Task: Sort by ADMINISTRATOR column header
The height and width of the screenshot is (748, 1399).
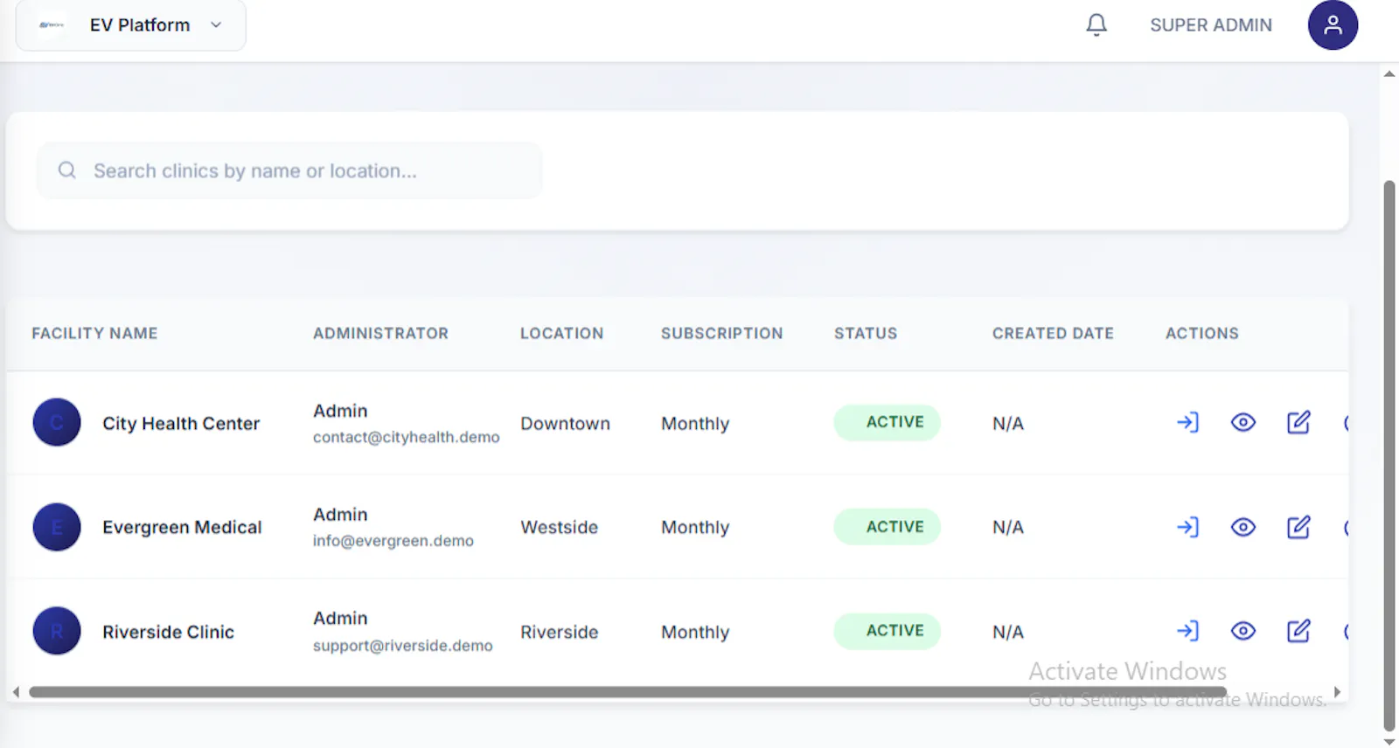Action: (380, 333)
